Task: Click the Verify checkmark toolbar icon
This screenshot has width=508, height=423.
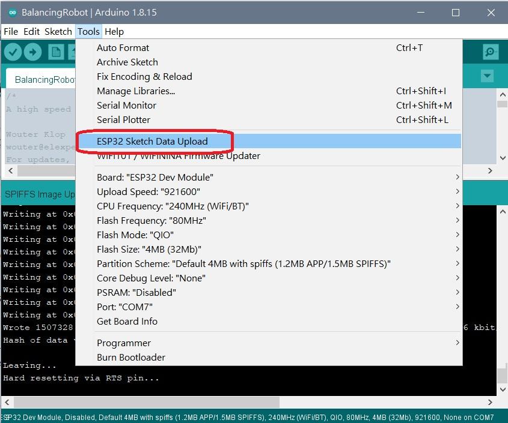Action: [13, 52]
